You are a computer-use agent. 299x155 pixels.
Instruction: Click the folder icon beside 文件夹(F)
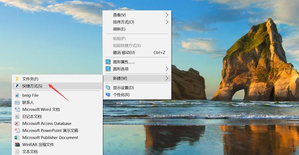click(x=17, y=79)
